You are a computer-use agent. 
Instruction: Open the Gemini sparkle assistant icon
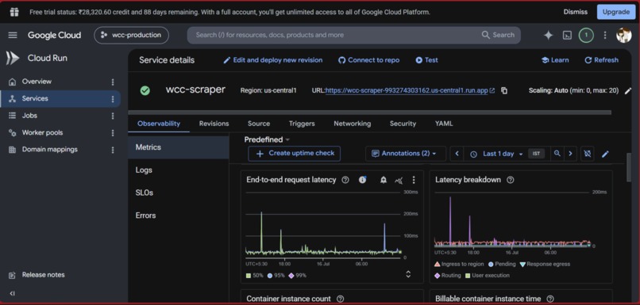548,35
